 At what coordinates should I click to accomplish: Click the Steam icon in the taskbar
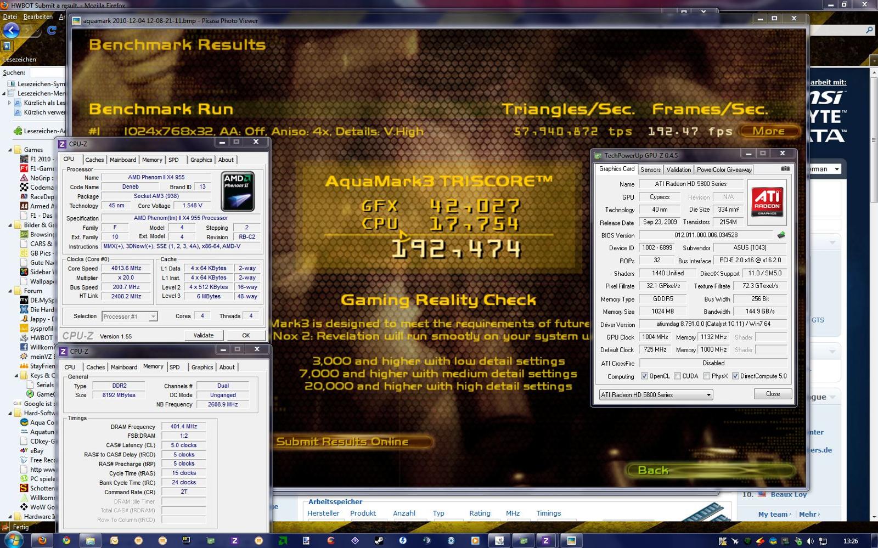coord(379,540)
